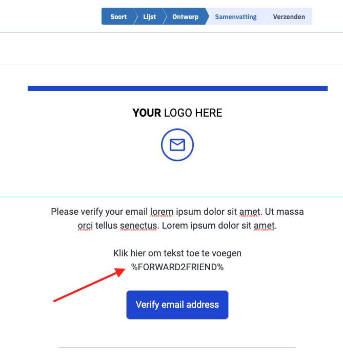Click the Klik hier om tekst toe te voegen text
This screenshot has width=343, height=355.
tap(177, 253)
